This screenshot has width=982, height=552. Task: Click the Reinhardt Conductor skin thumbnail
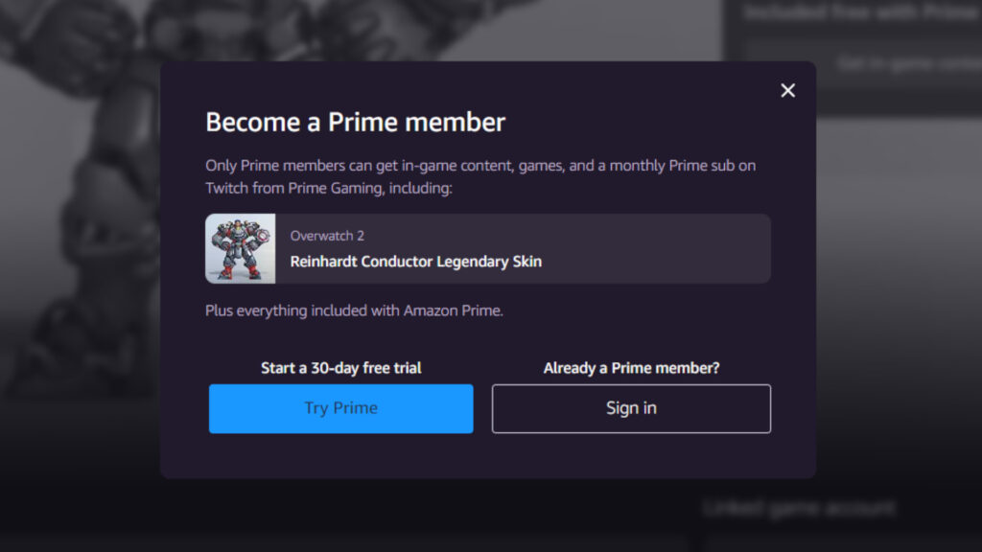239,248
